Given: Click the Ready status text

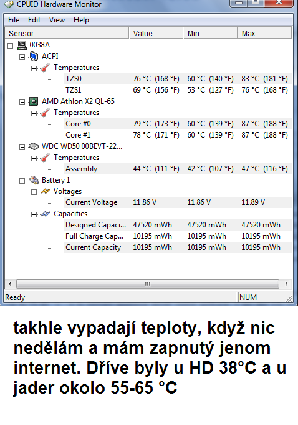Looking at the screenshot, I should (x=15, y=297).
